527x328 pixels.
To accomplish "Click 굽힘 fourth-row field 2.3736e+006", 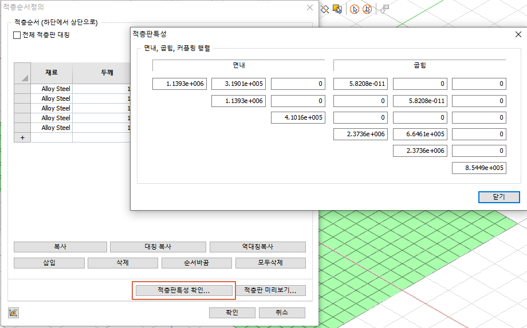I will click(x=361, y=135).
